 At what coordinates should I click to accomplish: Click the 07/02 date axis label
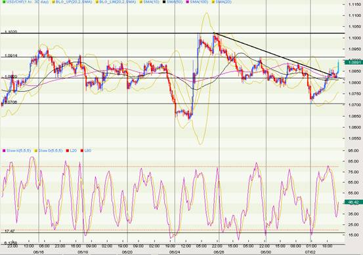click(x=310, y=252)
